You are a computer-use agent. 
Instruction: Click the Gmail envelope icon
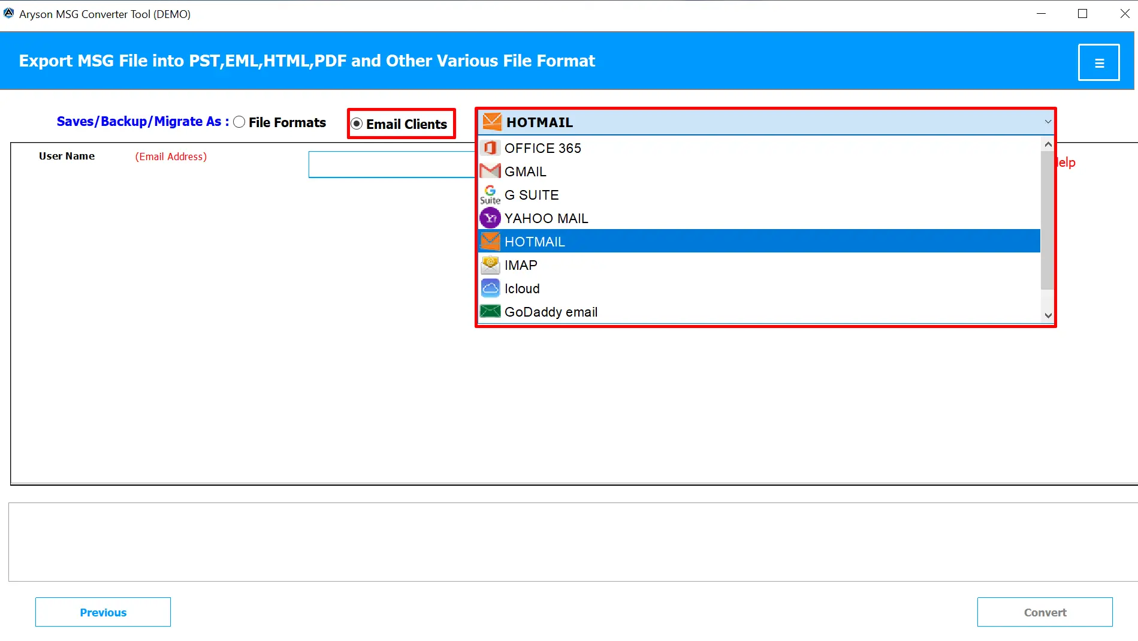[490, 171]
